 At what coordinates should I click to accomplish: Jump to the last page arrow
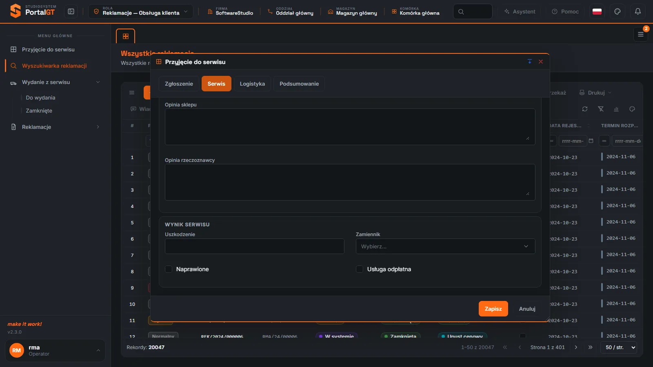[590, 347]
